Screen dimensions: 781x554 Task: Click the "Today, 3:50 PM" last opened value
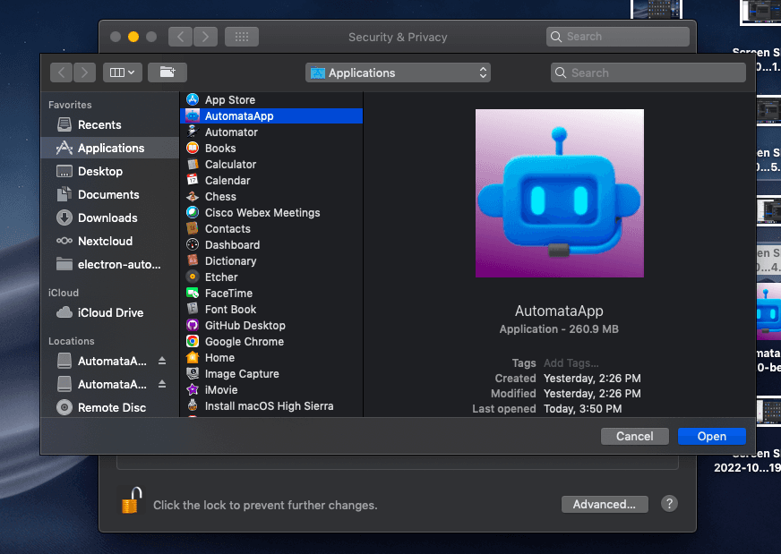583,409
